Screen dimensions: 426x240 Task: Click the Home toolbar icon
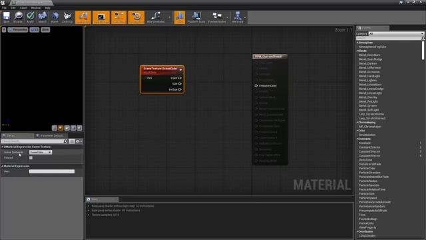[55, 17]
